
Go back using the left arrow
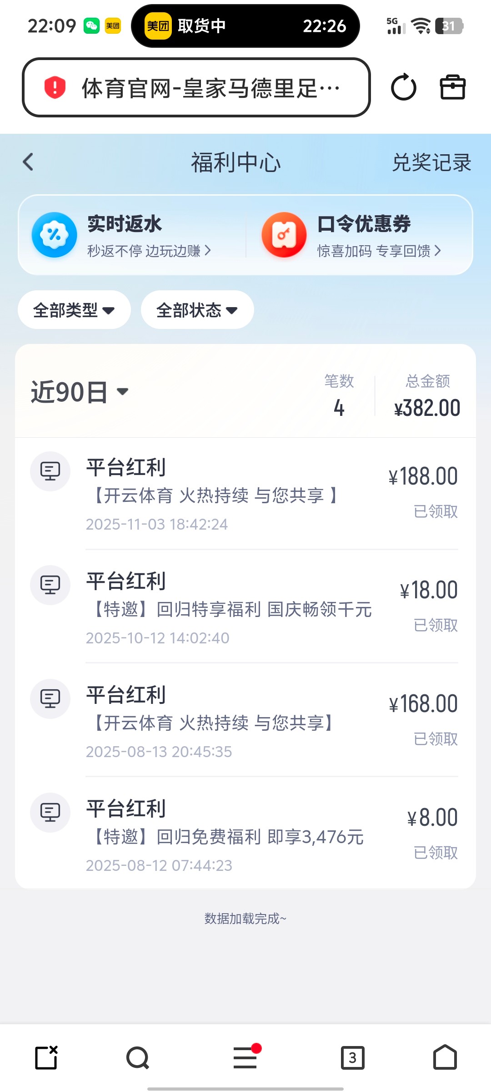(28, 162)
